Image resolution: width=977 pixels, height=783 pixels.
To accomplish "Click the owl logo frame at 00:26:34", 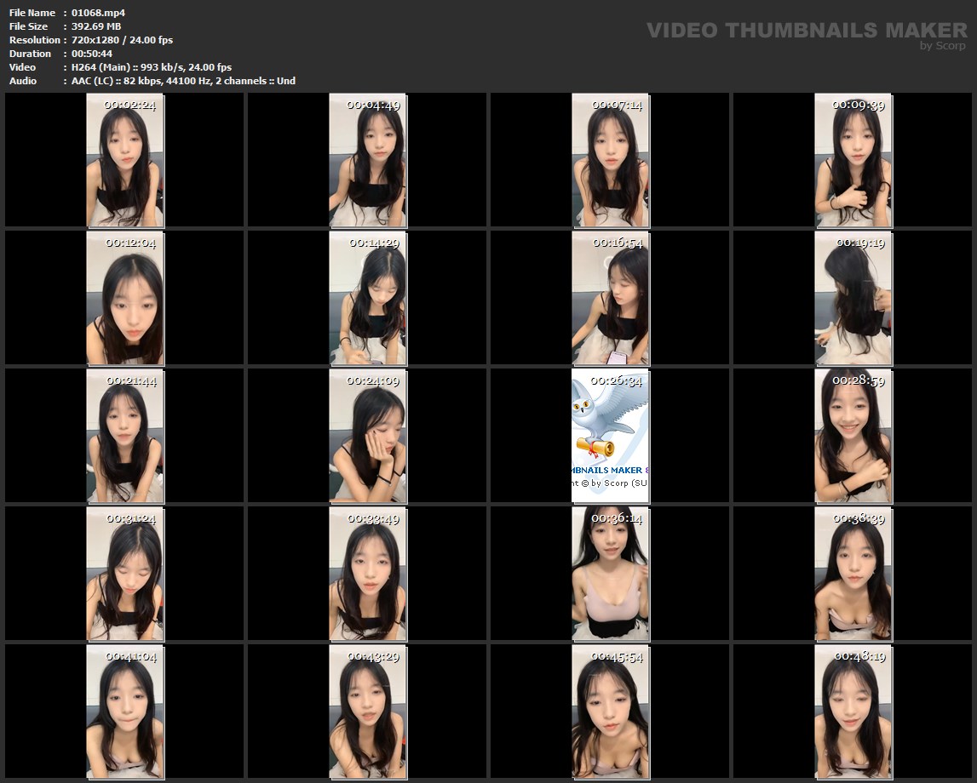I will click(x=610, y=436).
